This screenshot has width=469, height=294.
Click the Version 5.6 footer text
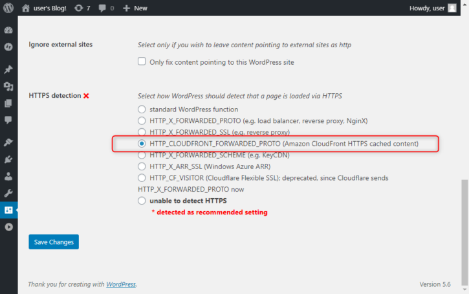[x=435, y=284]
